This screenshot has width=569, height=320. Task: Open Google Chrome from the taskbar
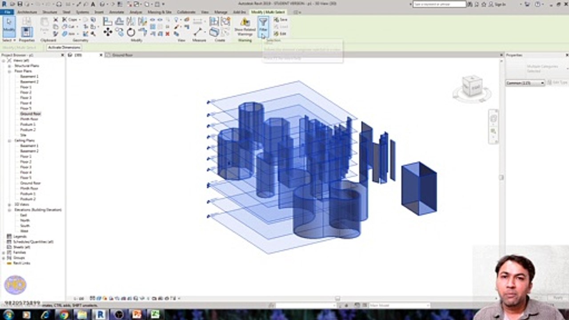[64, 315]
